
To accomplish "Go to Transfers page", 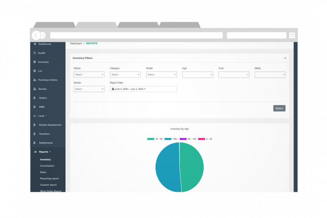I will pos(44,134).
